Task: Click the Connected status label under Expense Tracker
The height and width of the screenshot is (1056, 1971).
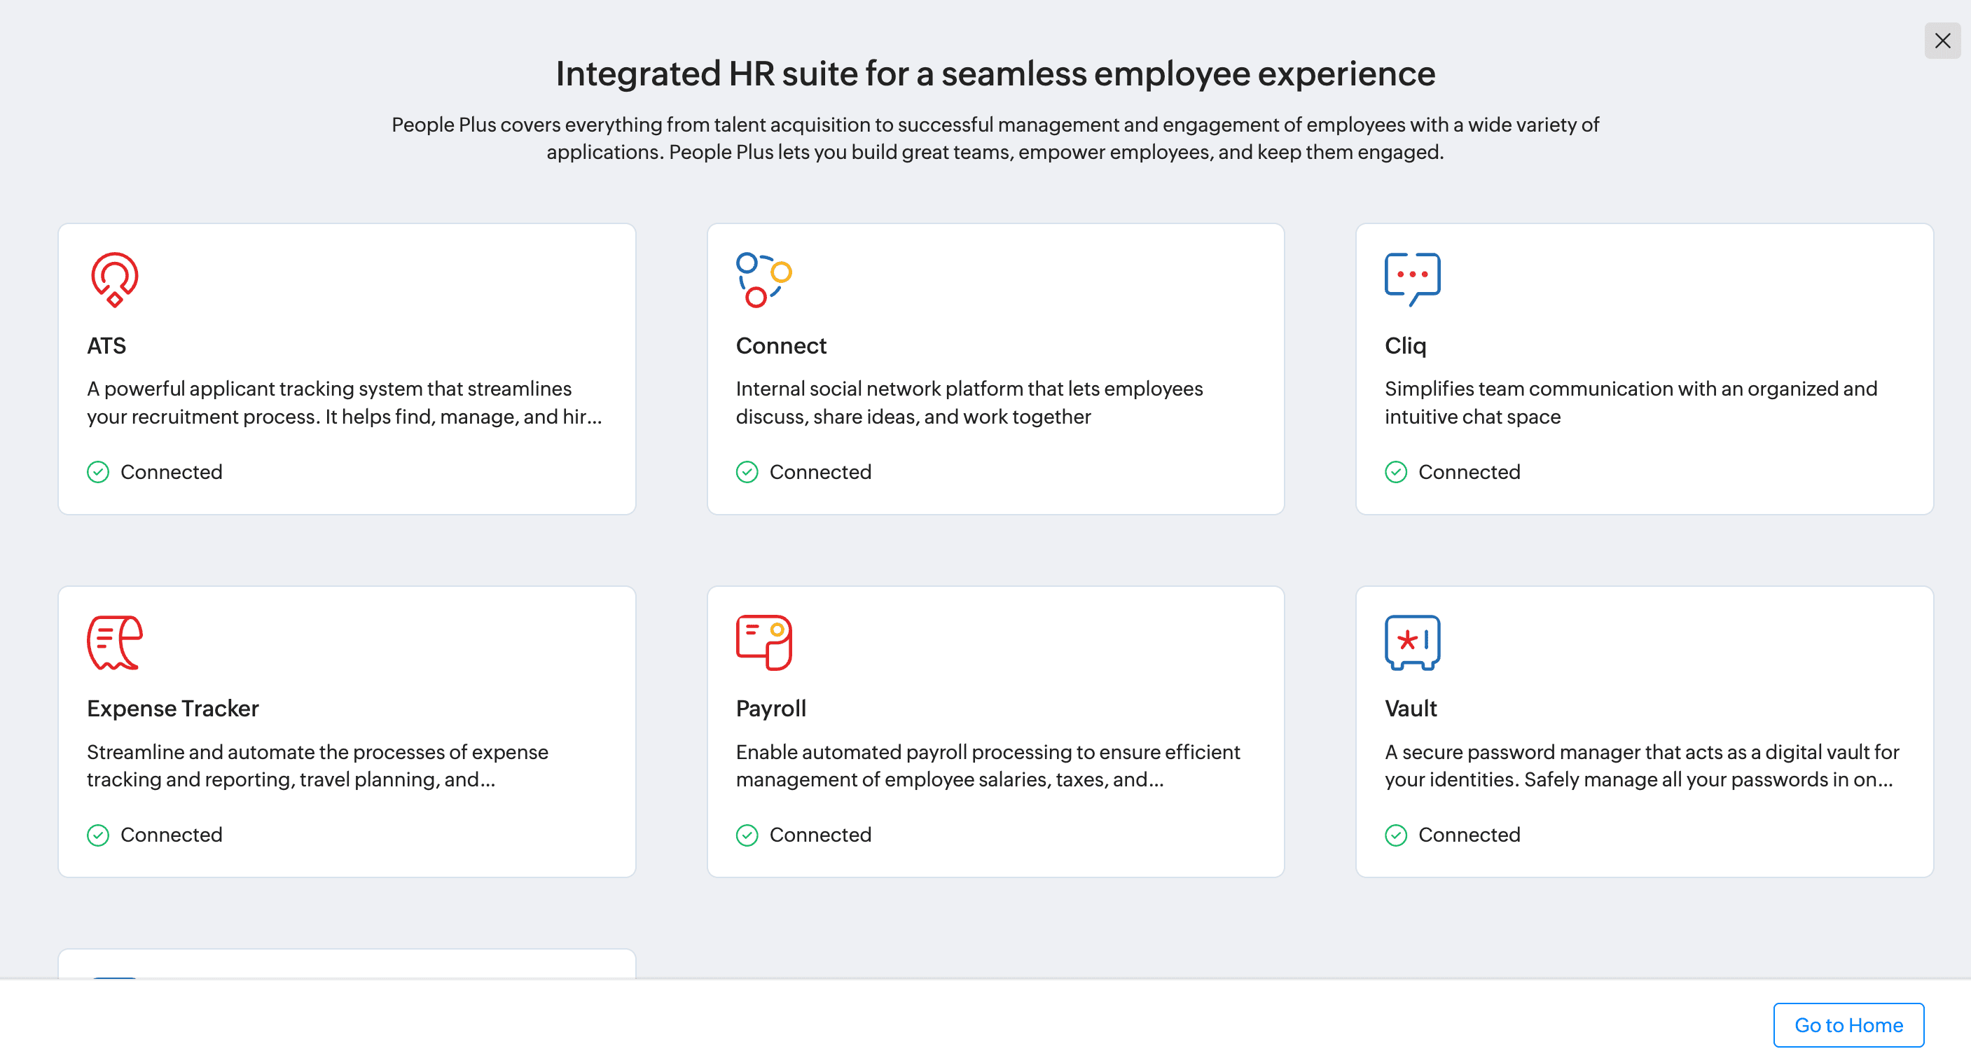Action: pos(172,835)
